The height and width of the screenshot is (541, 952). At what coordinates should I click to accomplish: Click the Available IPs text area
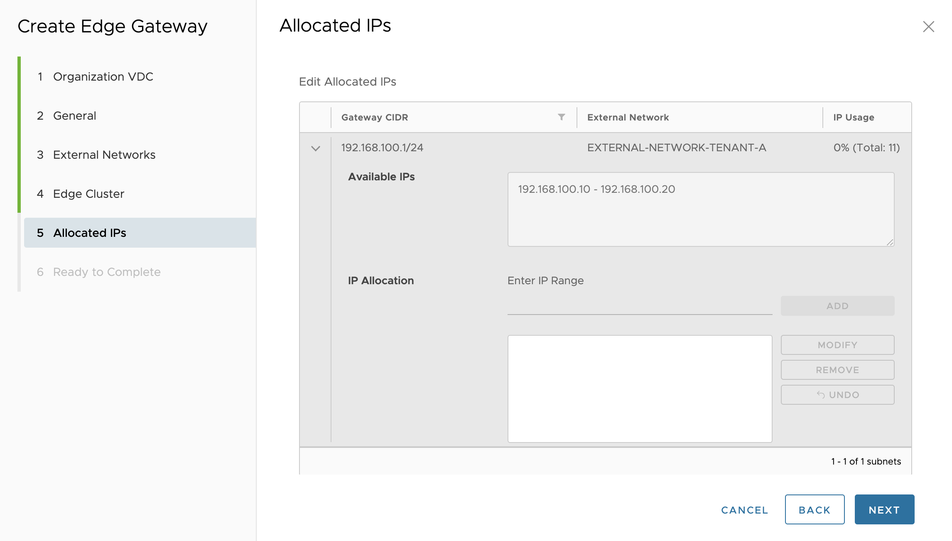700,209
